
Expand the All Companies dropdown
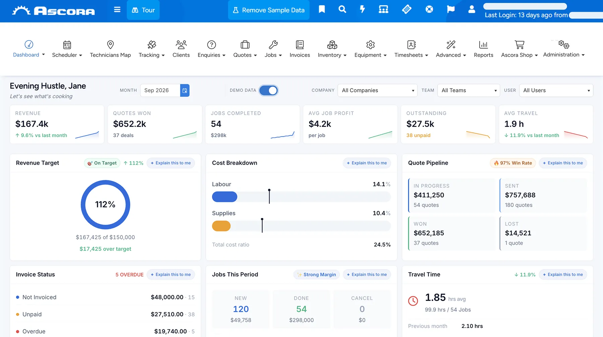(x=378, y=90)
